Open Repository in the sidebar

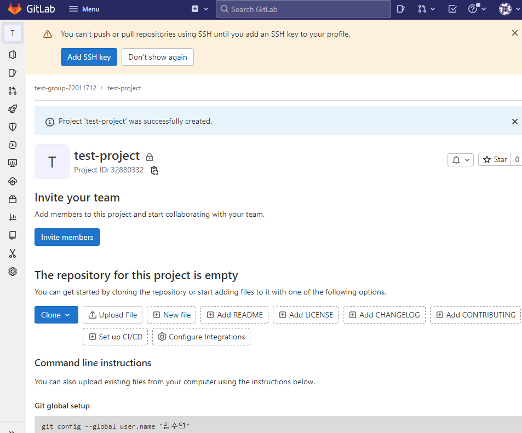[x=13, y=55]
